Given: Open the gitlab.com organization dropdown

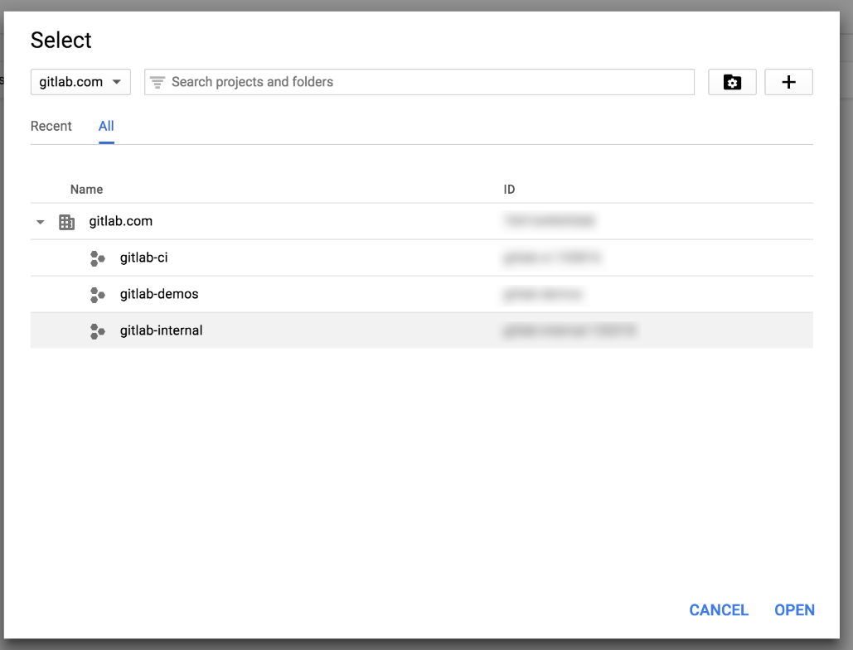Looking at the screenshot, I should 80,82.
